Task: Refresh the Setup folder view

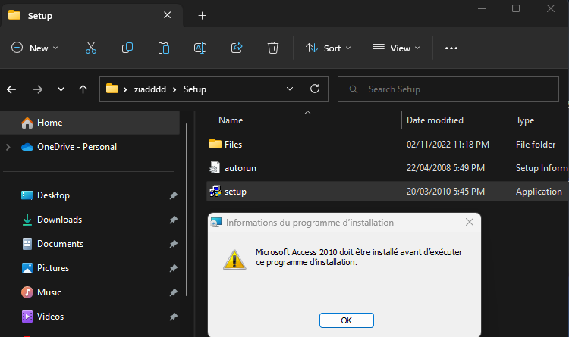Action: (315, 89)
